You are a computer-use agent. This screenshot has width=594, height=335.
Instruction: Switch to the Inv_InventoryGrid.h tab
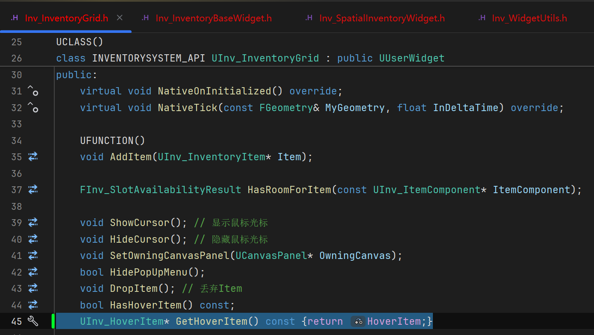pos(66,18)
